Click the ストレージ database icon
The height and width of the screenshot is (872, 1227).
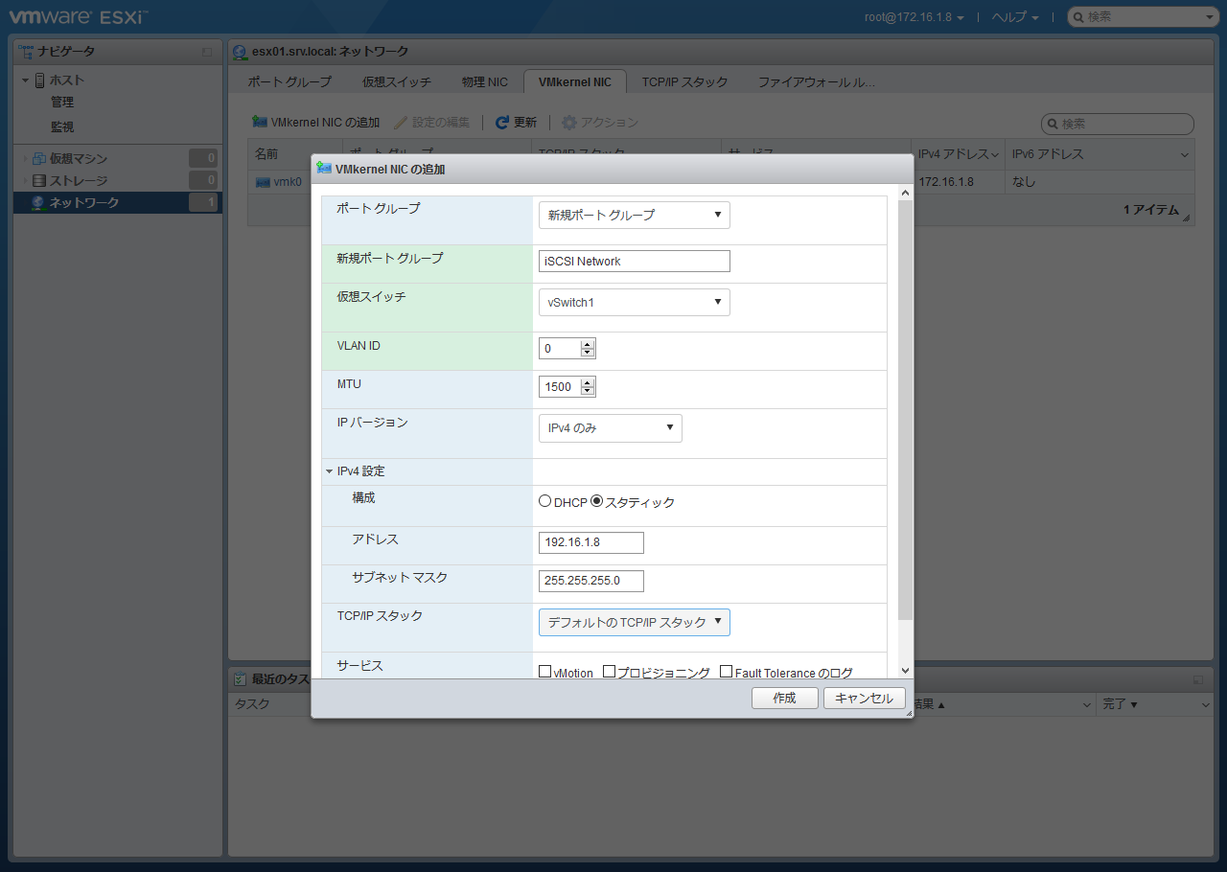(39, 181)
